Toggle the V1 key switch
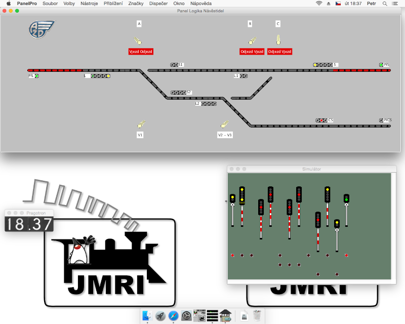405x324 pixels. [141, 124]
